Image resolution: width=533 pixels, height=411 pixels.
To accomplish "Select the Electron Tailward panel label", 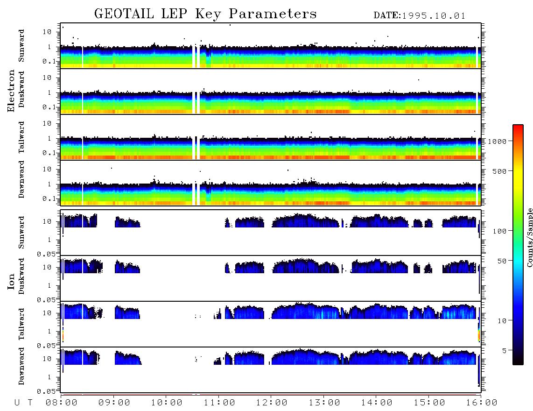I will pos(21,137).
